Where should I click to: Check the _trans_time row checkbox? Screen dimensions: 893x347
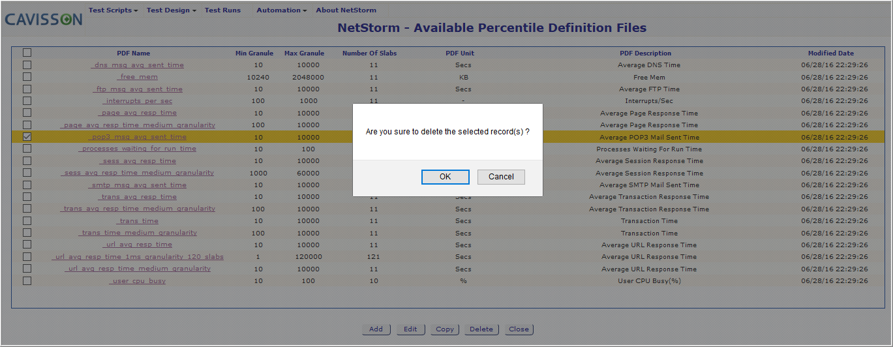point(27,220)
